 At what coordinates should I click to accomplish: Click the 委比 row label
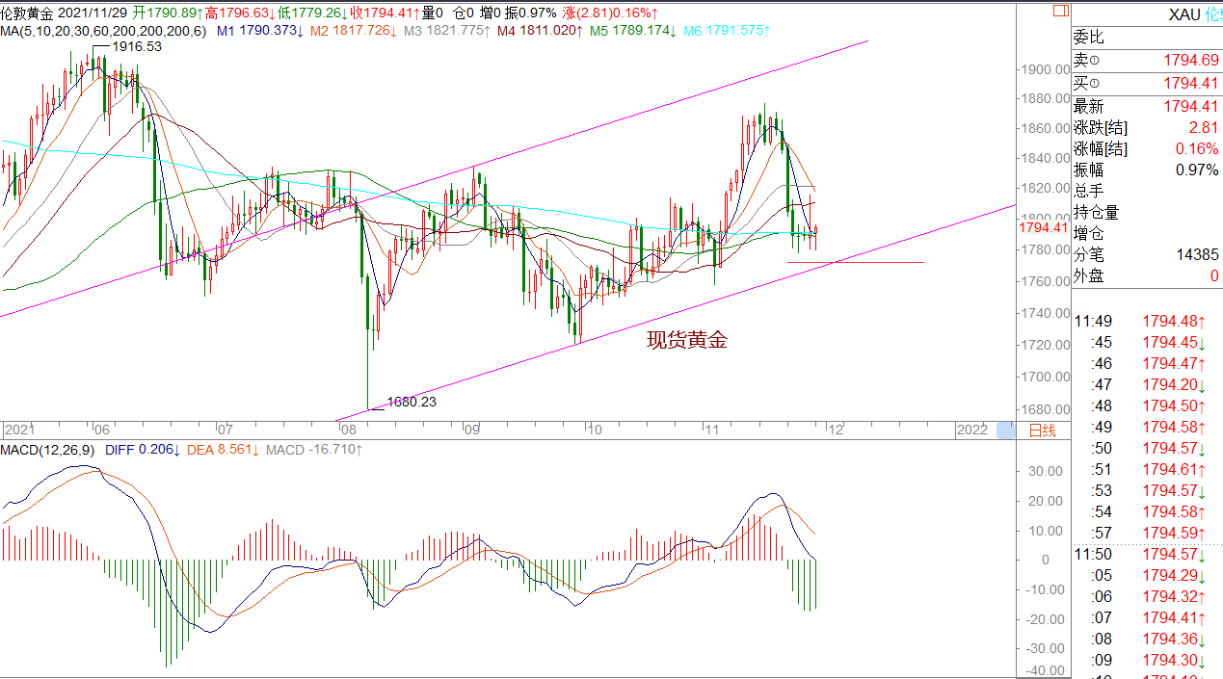pyautogui.click(x=1089, y=39)
